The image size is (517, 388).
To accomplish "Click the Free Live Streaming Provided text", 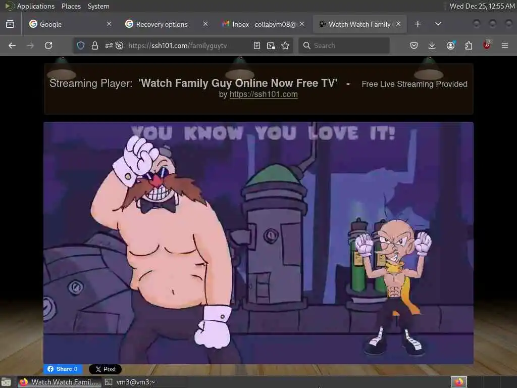I will 415,84.
